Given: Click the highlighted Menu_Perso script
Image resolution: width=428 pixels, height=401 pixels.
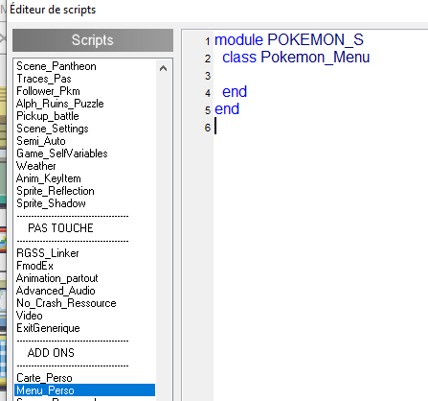Looking at the screenshot, I should (84, 390).
